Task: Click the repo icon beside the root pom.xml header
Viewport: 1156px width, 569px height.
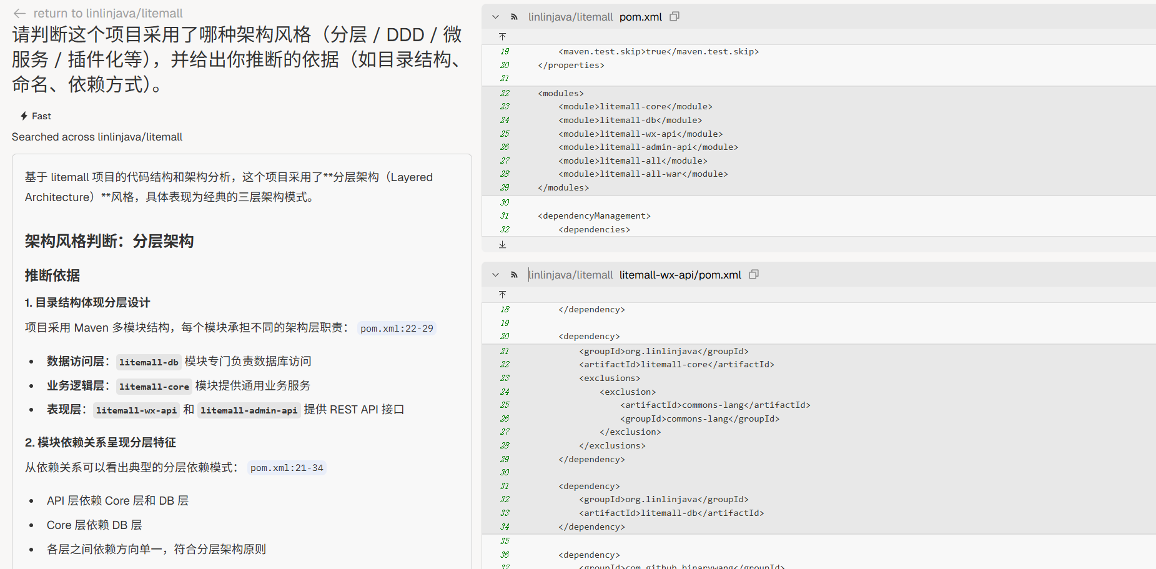Action: (x=514, y=17)
